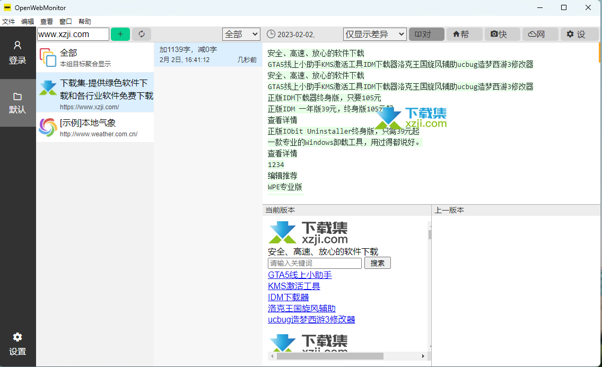Click the 下载集 logo image in preview
Image resolution: width=602 pixels, height=367 pixels.
[308, 233]
